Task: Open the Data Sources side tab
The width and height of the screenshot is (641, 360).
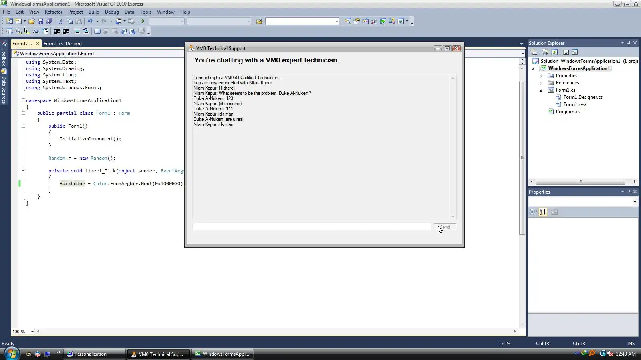Action: (x=4, y=87)
